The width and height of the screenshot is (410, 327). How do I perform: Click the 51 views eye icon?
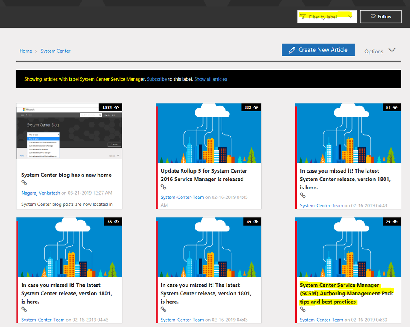[395, 107]
